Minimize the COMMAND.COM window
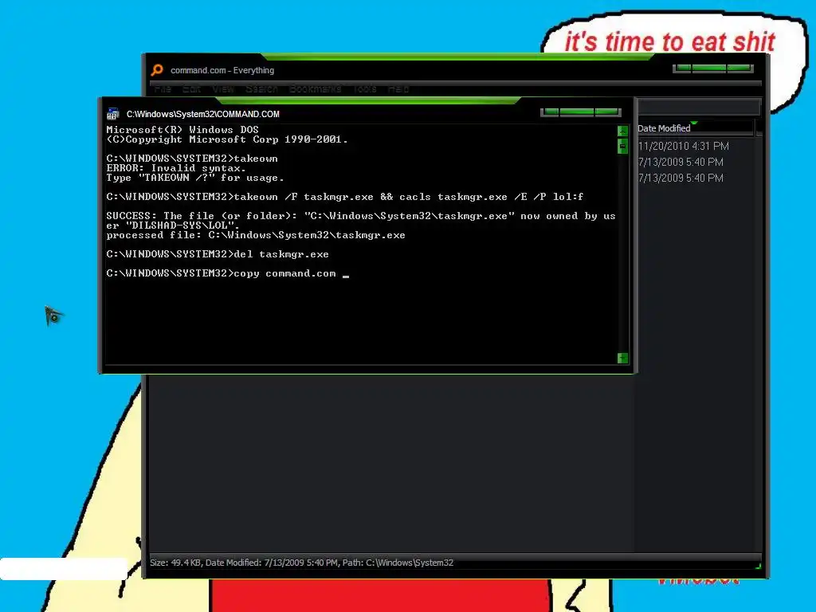816x612 pixels. click(x=551, y=112)
